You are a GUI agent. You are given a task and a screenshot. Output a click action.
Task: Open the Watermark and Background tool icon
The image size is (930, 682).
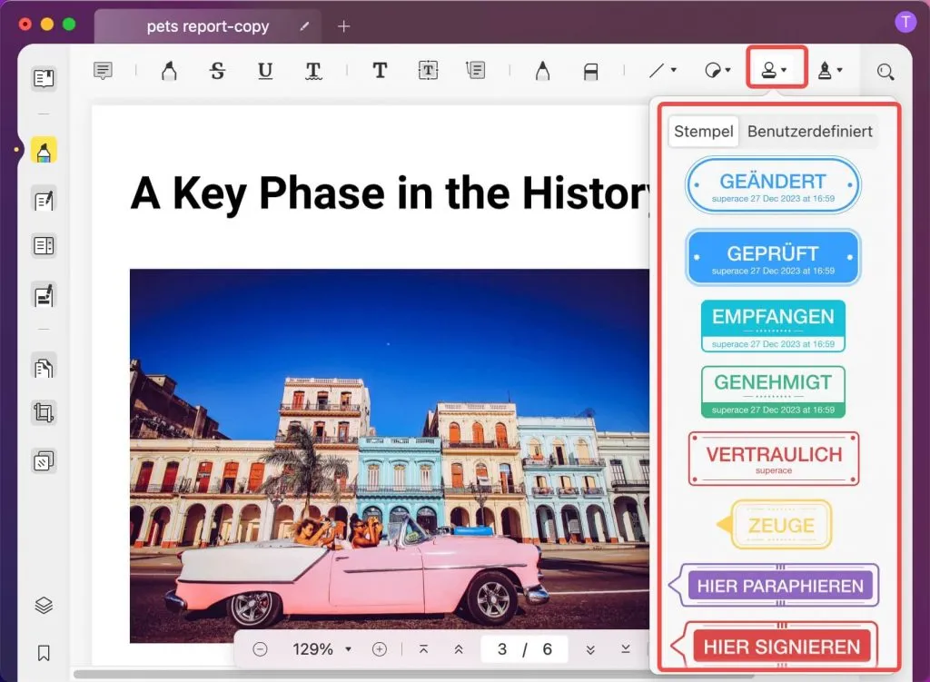[44, 460]
